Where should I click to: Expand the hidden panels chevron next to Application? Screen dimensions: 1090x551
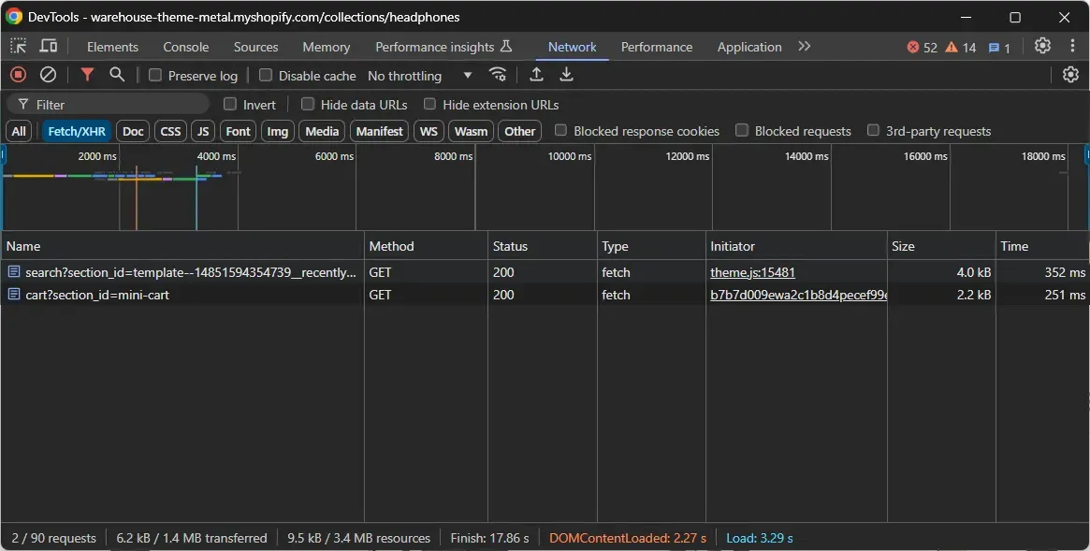click(804, 45)
